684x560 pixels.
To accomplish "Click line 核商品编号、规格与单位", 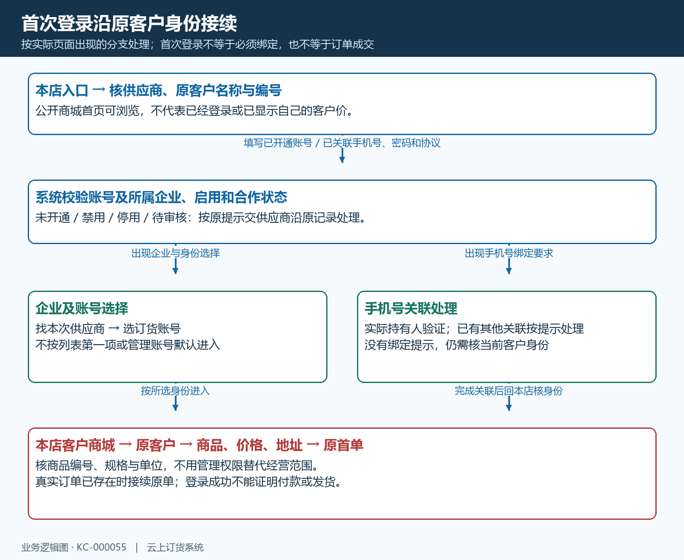I will tap(177, 466).
